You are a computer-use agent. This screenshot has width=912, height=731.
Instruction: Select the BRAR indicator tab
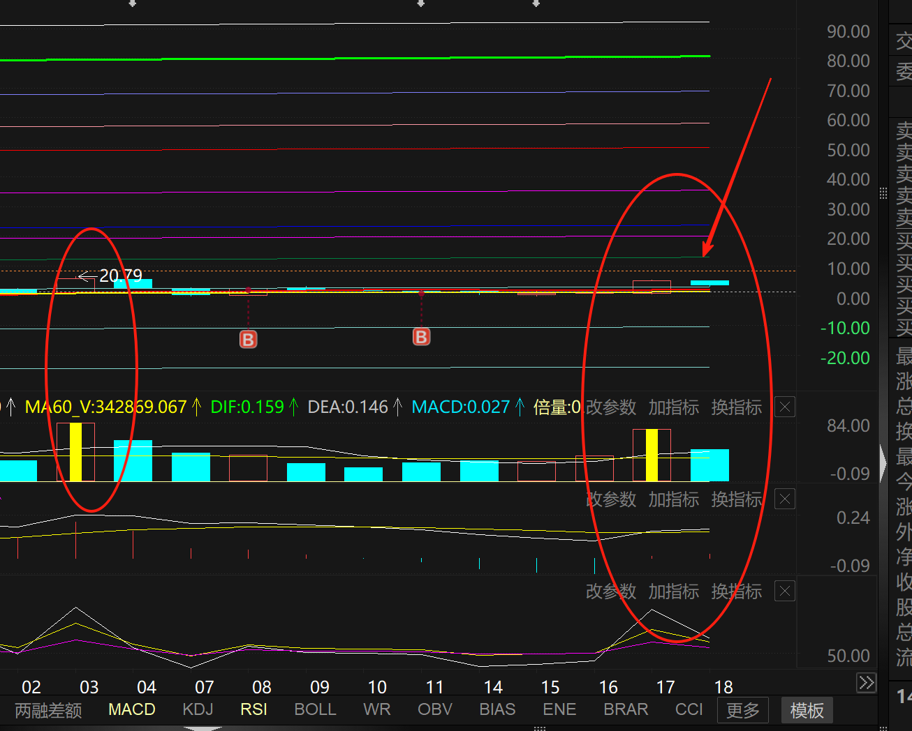pyautogui.click(x=626, y=709)
